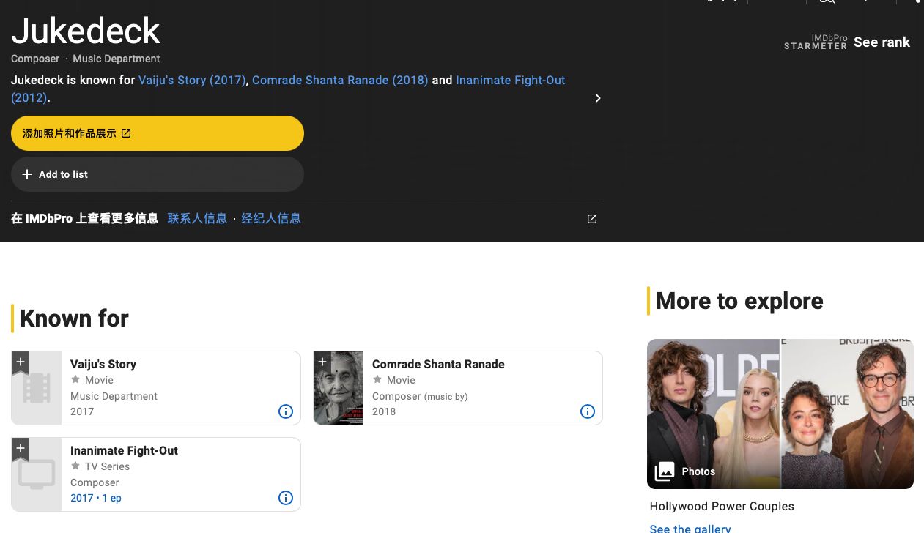
Task: Click external link icon in IMDbPro row
Action: [592, 219]
